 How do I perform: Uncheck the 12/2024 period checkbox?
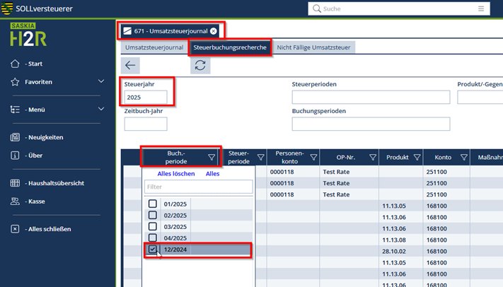pyautogui.click(x=153, y=250)
